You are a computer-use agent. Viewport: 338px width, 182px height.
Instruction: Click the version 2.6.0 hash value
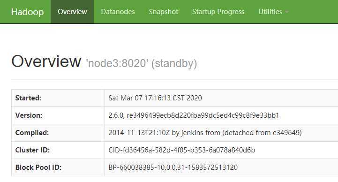(194, 115)
